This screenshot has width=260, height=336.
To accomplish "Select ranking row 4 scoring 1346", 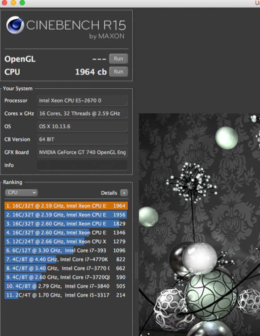I will click(66, 233).
